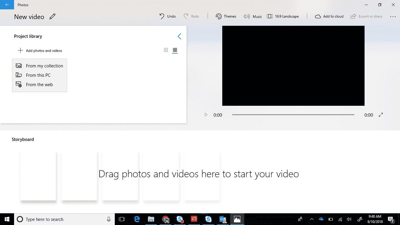Click the Storyboard heading
The width and height of the screenshot is (400, 225).
[23, 139]
